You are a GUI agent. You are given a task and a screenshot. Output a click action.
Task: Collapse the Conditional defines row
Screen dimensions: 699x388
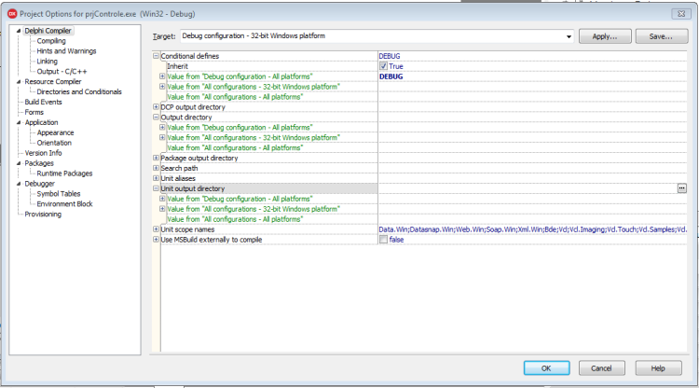[x=156, y=56]
